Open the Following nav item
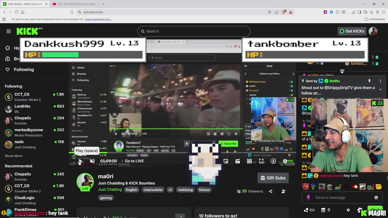 20,70
